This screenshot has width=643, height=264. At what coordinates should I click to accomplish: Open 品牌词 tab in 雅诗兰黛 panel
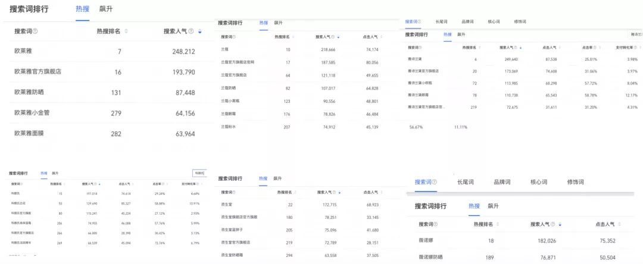[x=467, y=21]
